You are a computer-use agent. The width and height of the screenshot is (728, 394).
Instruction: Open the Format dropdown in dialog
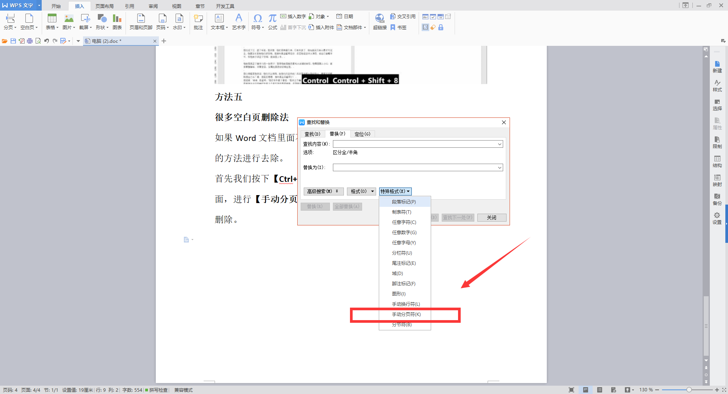(x=361, y=191)
